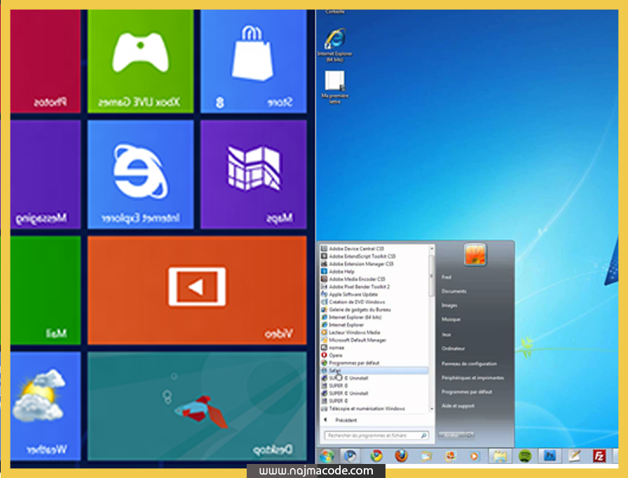Click the search programs and files field
This screenshot has width=628, height=478.
376,435
